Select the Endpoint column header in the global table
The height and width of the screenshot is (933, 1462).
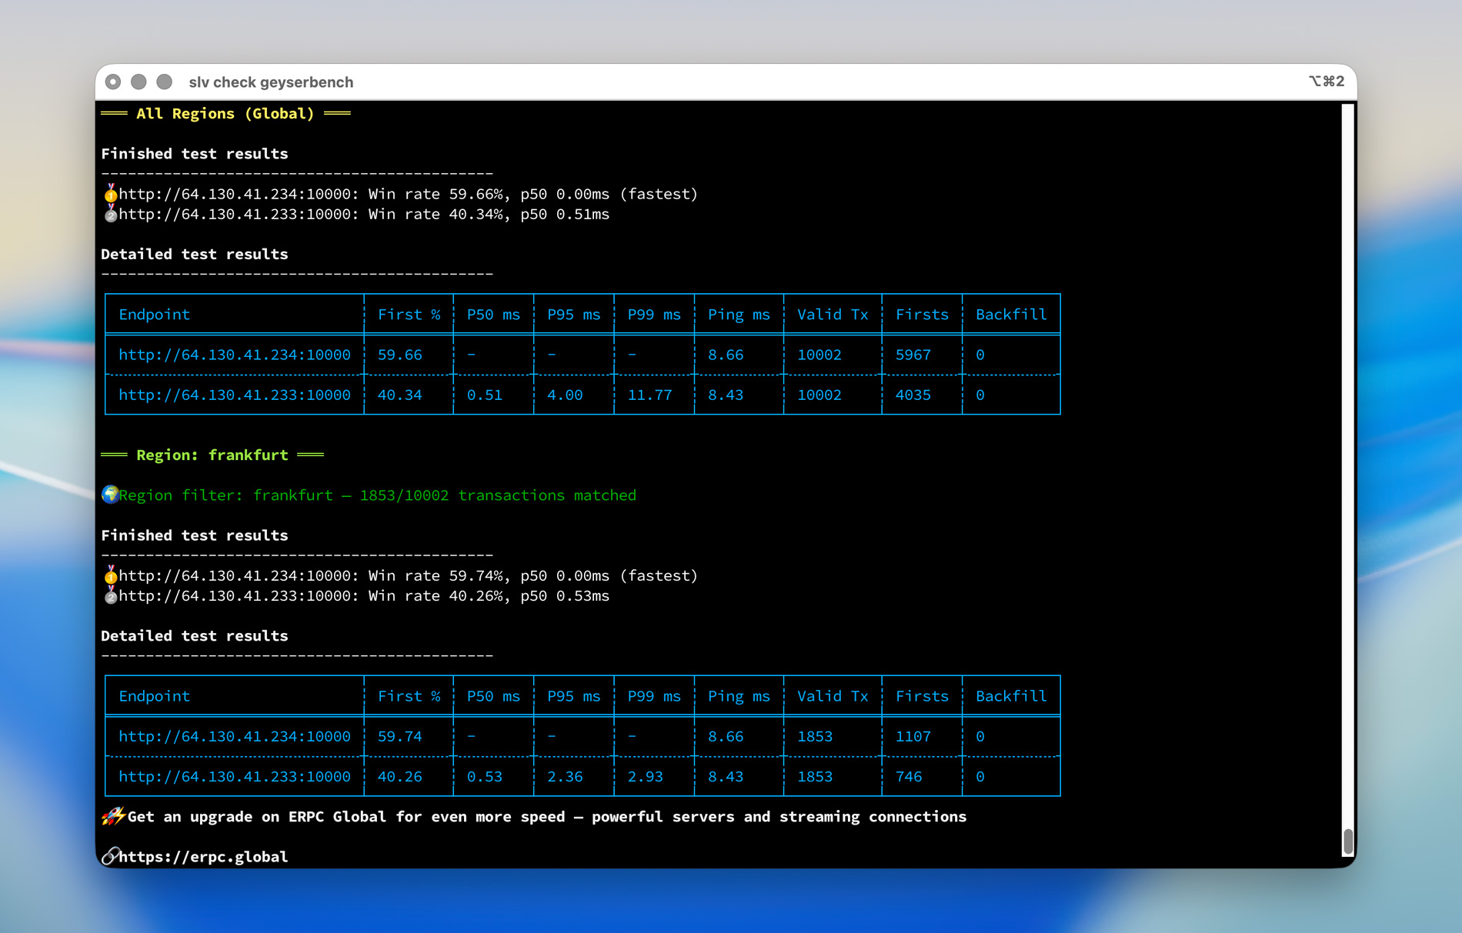tap(154, 314)
